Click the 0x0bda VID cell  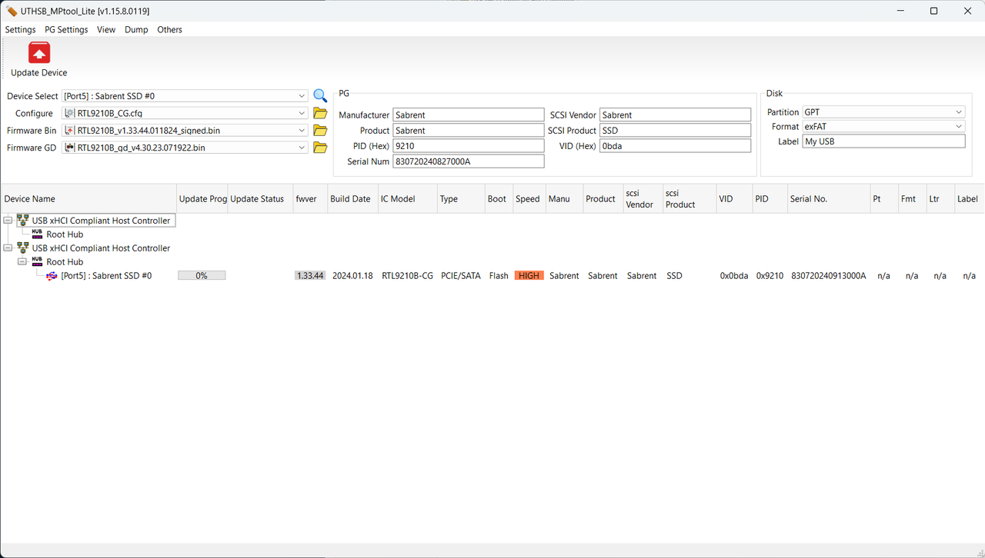point(734,276)
